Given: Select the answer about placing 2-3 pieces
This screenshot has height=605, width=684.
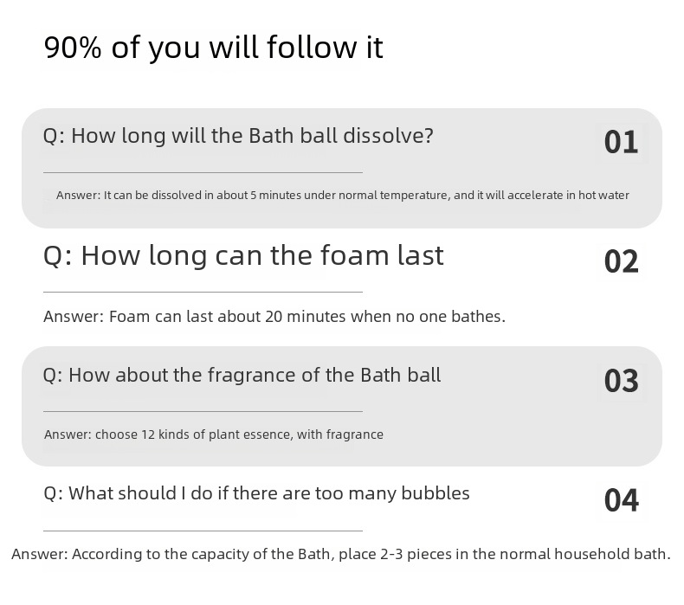Looking at the screenshot, I should (340, 554).
